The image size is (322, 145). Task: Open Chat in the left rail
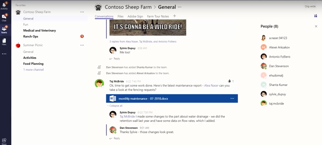[x=4, y=18]
